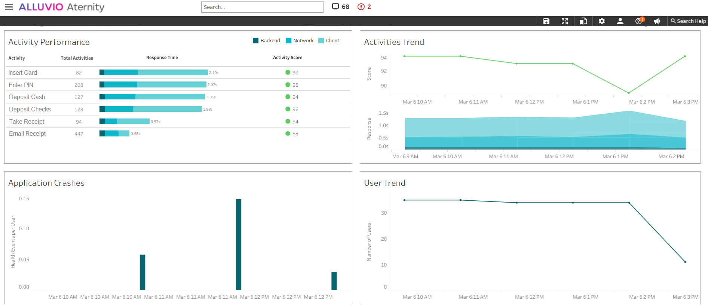This screenshot has height=308, width=708.
Task: Click the User Trend panel title
Action: (x=385, y=183)
